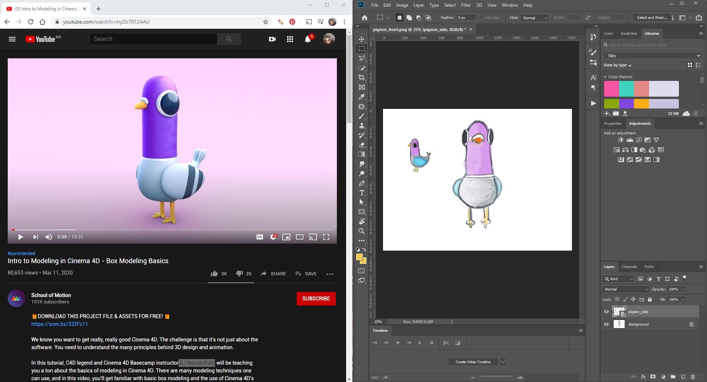Screen dimensions: 707x382
Task: Click the Select and Mask button
Action: (652, 17)
